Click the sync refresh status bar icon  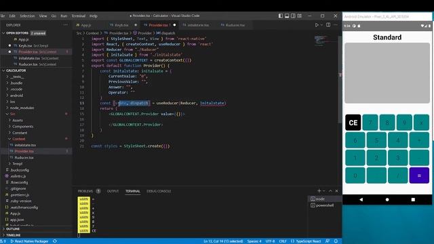click(55, 241)
